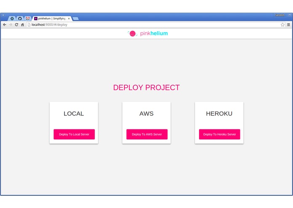This screenshot has width=293, height=208.
Task: Switch to the GitHub pinned tab
Action: click(x=20, y=19)
